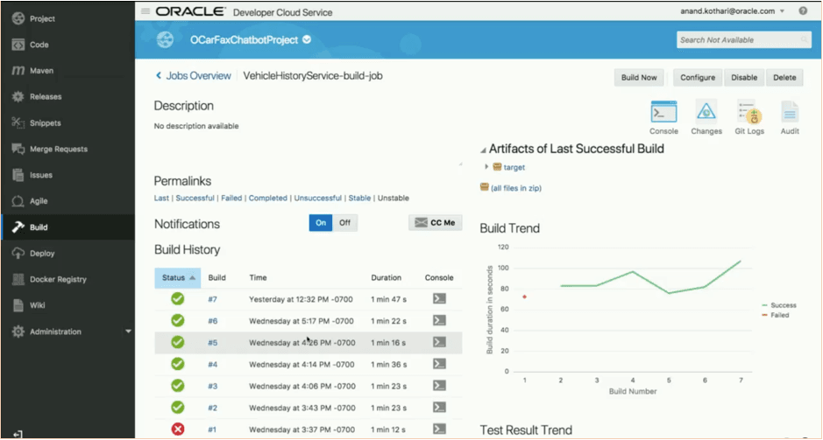Image resolution: width=823 pixels, height=440 pixels.
Task: Click the failed status icon for build #1
Action: coord(178,429)
